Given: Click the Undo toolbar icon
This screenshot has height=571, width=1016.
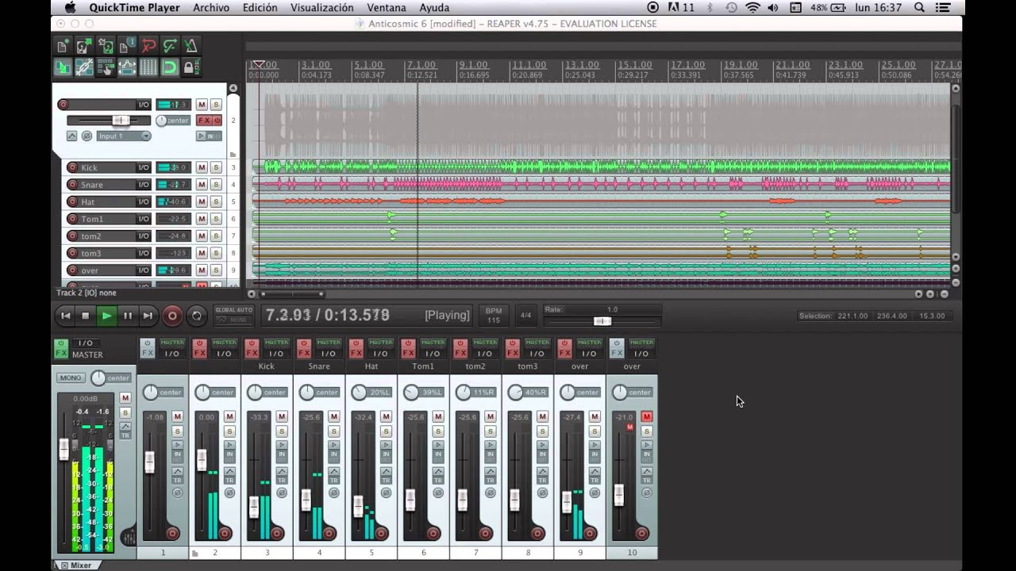Looking at the screenshot, I should 148,46.
